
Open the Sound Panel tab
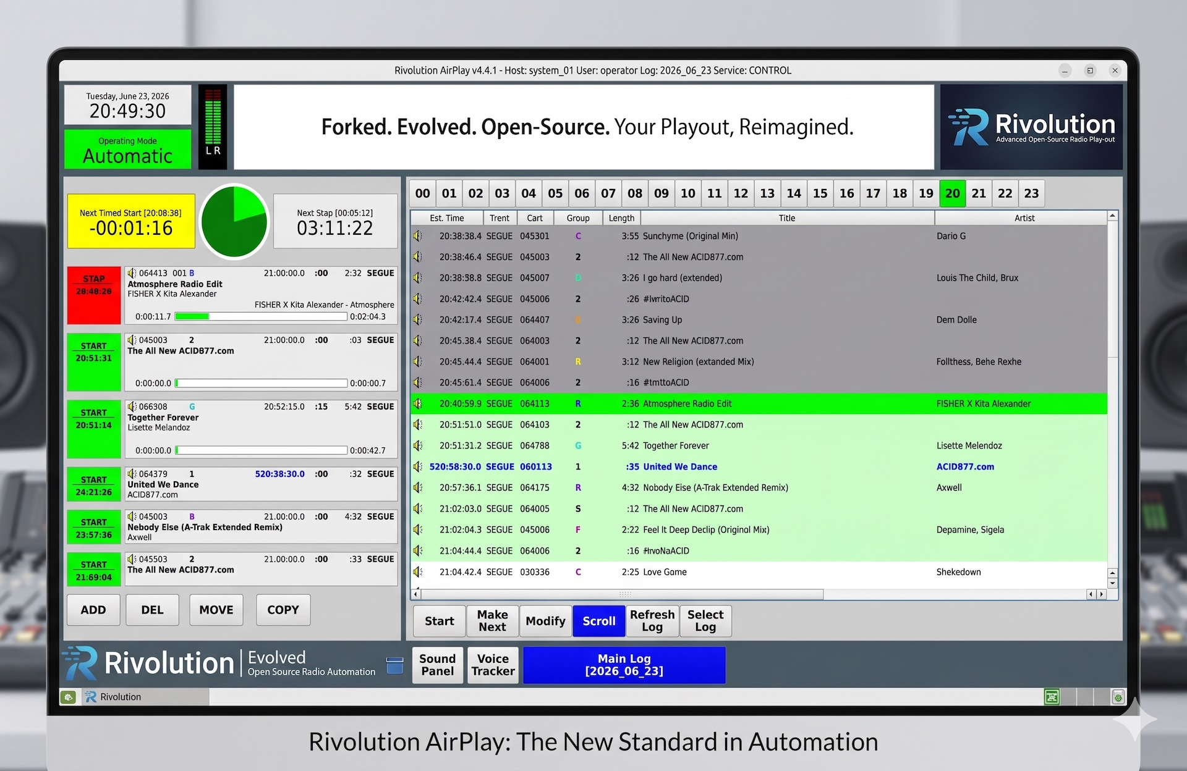[x=437, y=665]
